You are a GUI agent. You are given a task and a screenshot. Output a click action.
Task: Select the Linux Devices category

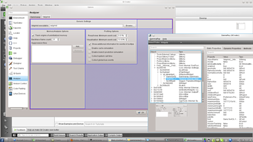pyautogui.click(x=11, y=93)
